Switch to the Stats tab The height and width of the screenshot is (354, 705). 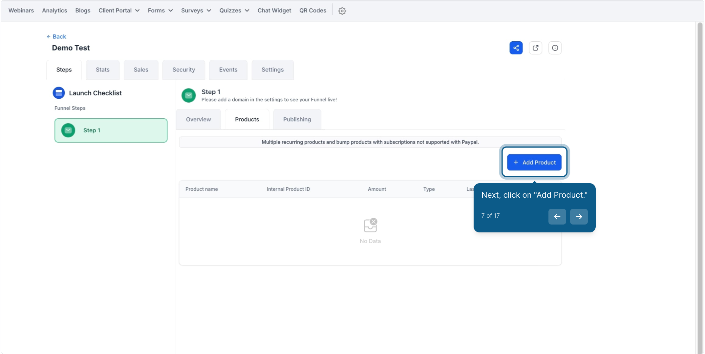coord(103,70)
